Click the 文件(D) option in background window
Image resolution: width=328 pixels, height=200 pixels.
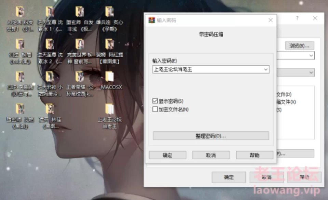284,94
